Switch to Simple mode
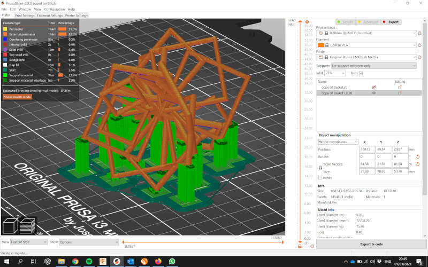 point(346,22)
